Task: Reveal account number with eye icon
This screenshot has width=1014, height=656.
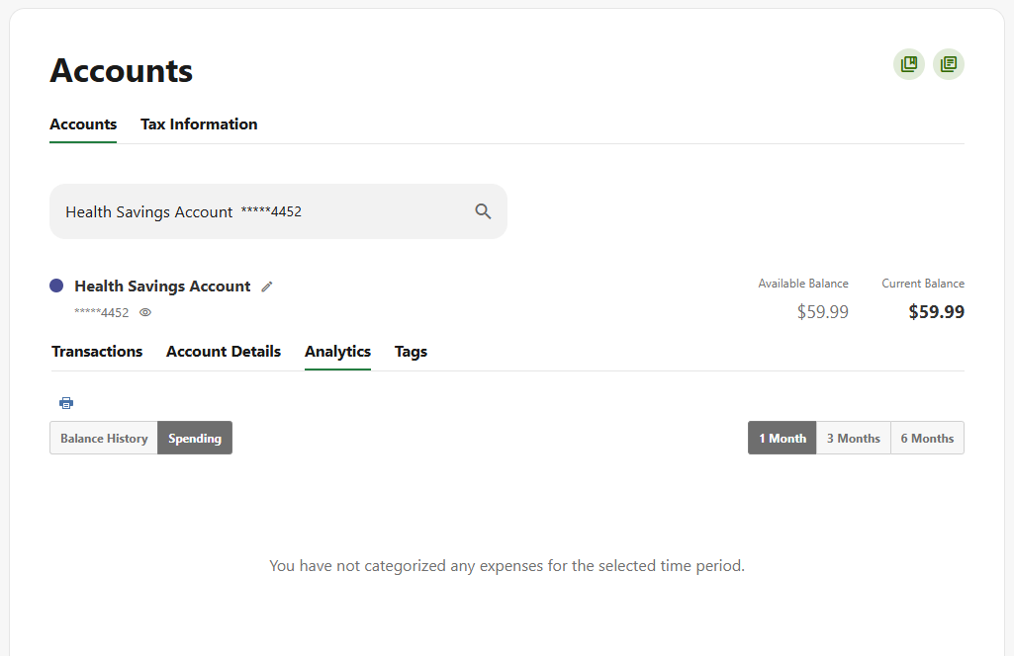Action: click(x=145, y=312)
